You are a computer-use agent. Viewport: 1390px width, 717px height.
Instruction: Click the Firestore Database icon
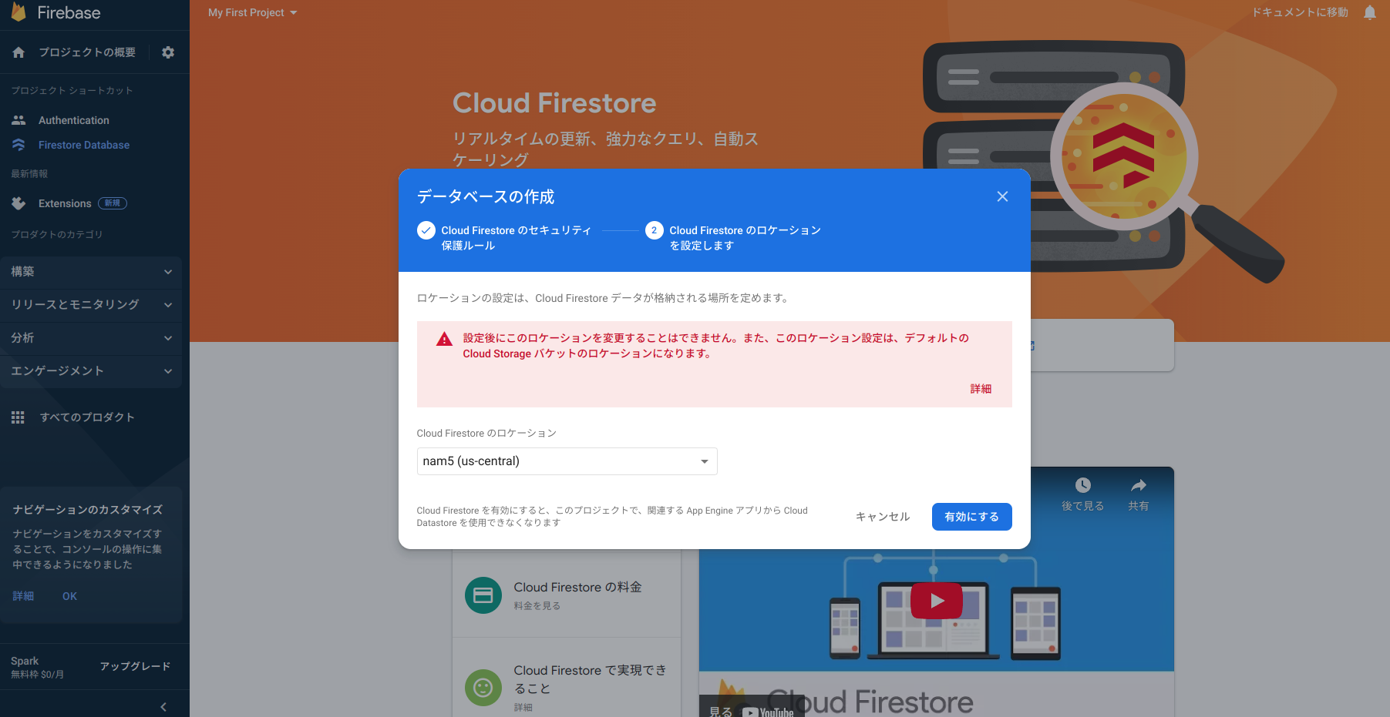tap(19, 145)
